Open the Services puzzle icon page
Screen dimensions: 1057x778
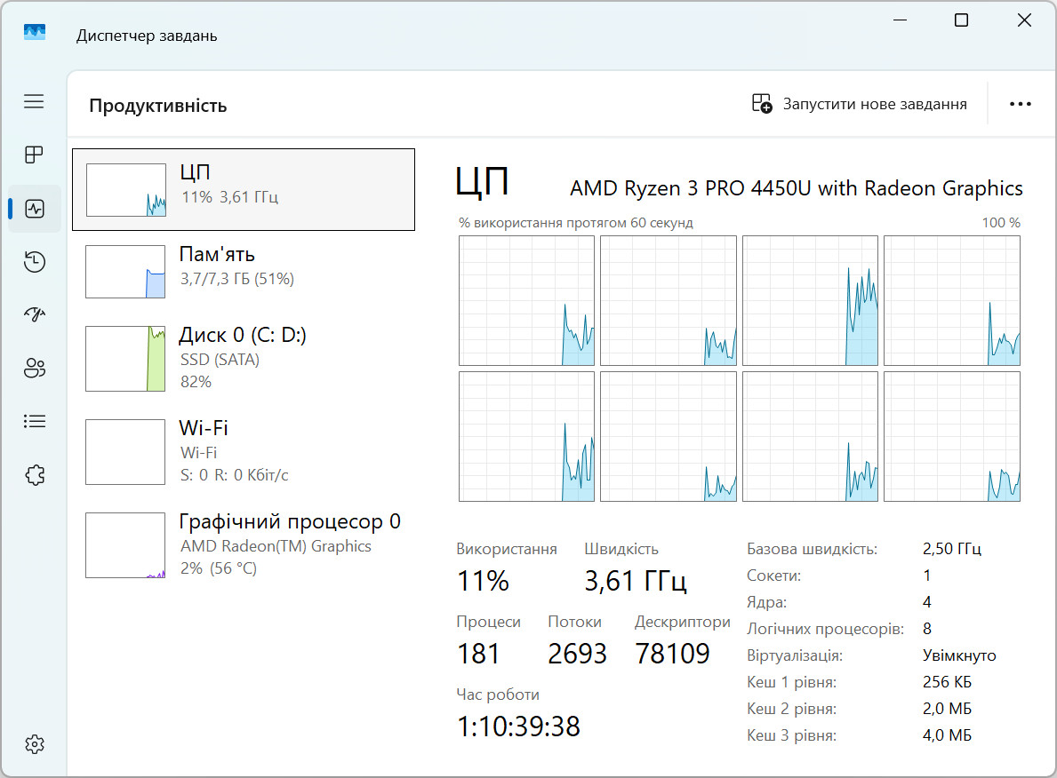coord(35,475)
